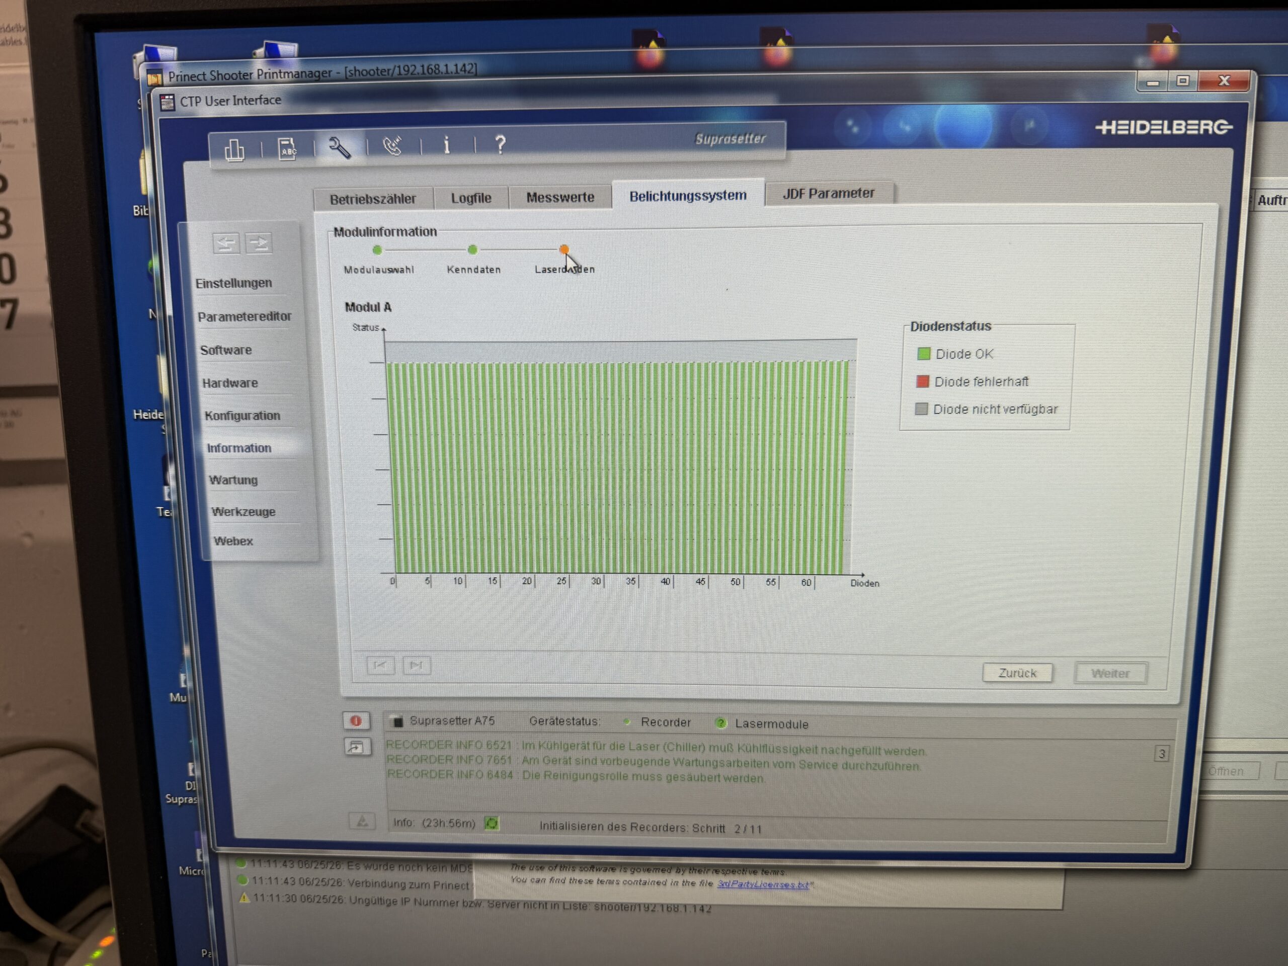Click the Modulauswahl step dot
The height and width of the screenshot is (966, 1288).
[377, 250]
